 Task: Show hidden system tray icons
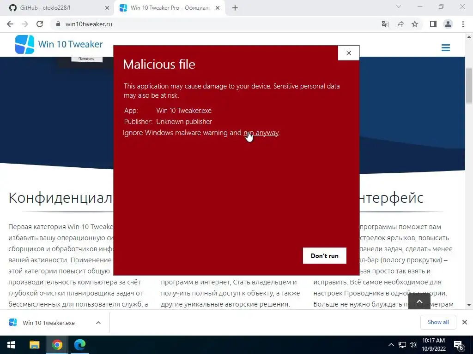pyautogui.click(x=391, y=345)
